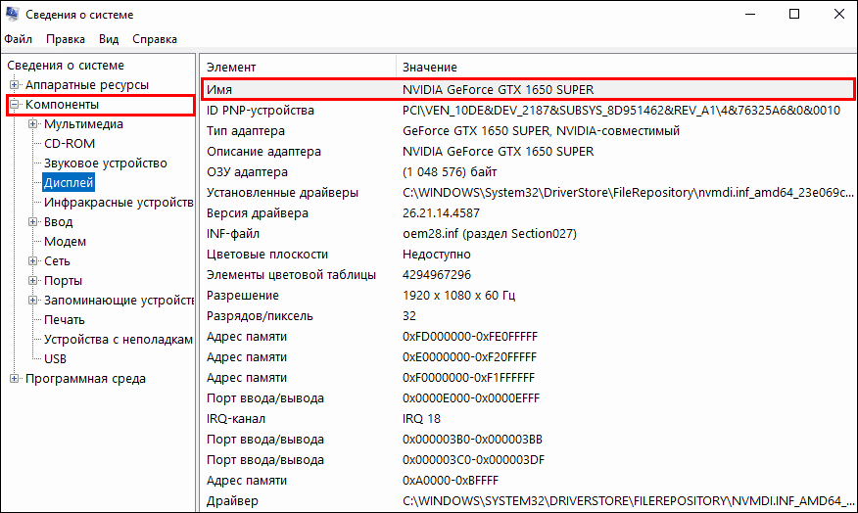Image resolution: width=858 pixels, height=513 pixels.
Task: Expand the Ввод tree node
Action: click(33, 222)
